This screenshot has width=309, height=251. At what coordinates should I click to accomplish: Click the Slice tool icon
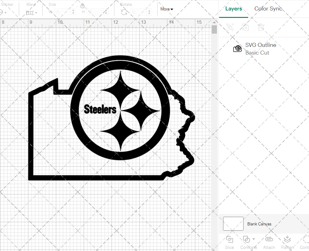229,240
